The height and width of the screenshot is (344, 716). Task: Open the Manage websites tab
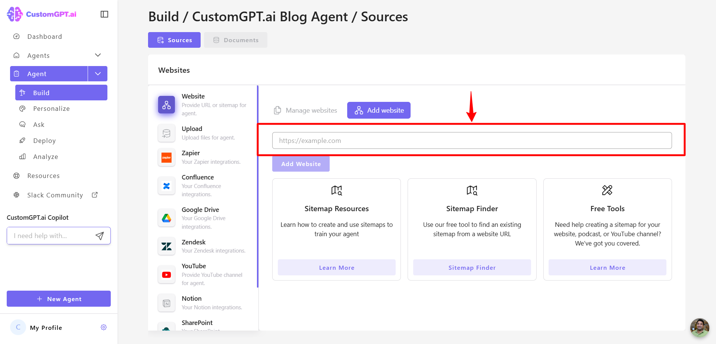(305, 110)
